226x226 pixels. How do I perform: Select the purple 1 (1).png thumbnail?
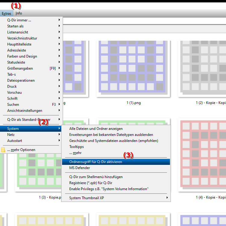coord(133,68)
